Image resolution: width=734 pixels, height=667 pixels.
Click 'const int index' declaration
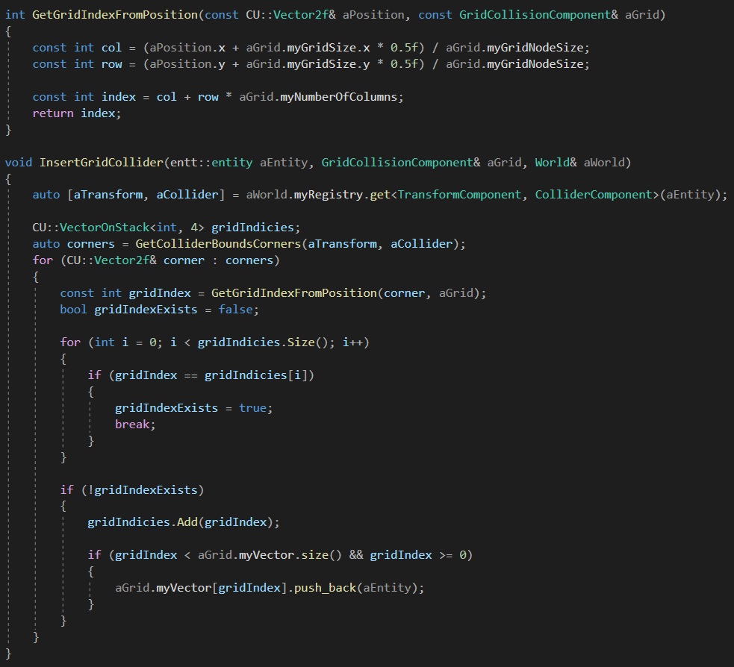tap(84, 97)
